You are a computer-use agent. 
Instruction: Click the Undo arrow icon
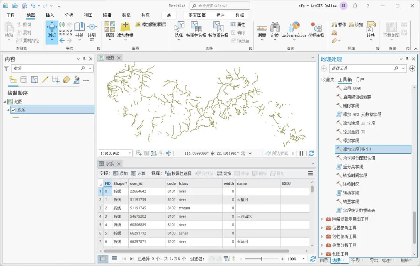(33, 5)
